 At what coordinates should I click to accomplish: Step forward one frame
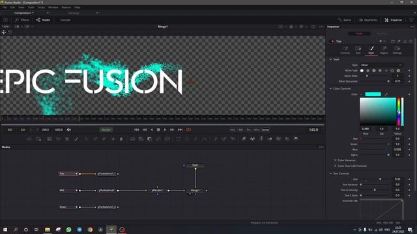tap(172, 130)
